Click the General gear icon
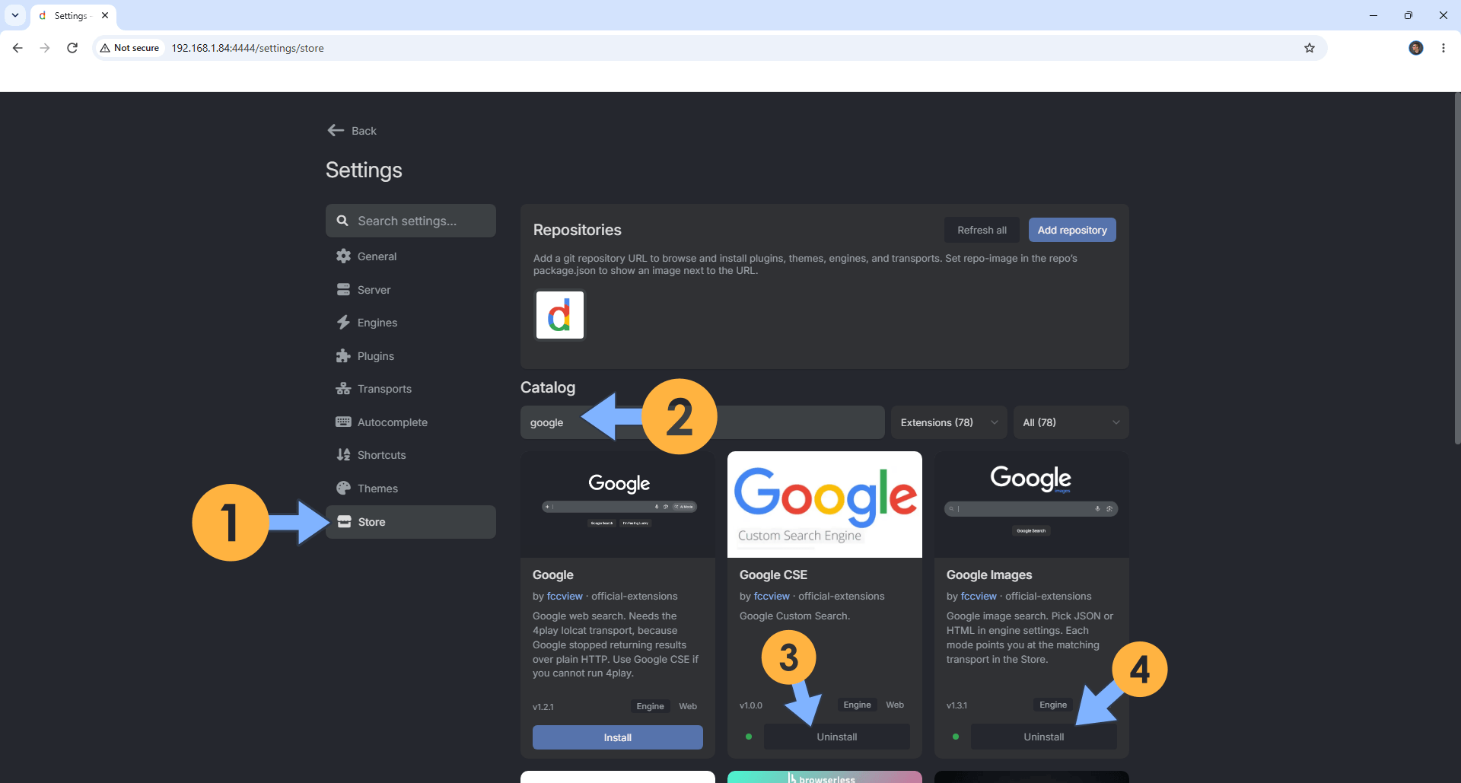The image size is (1461, 783). coord(343,256)
